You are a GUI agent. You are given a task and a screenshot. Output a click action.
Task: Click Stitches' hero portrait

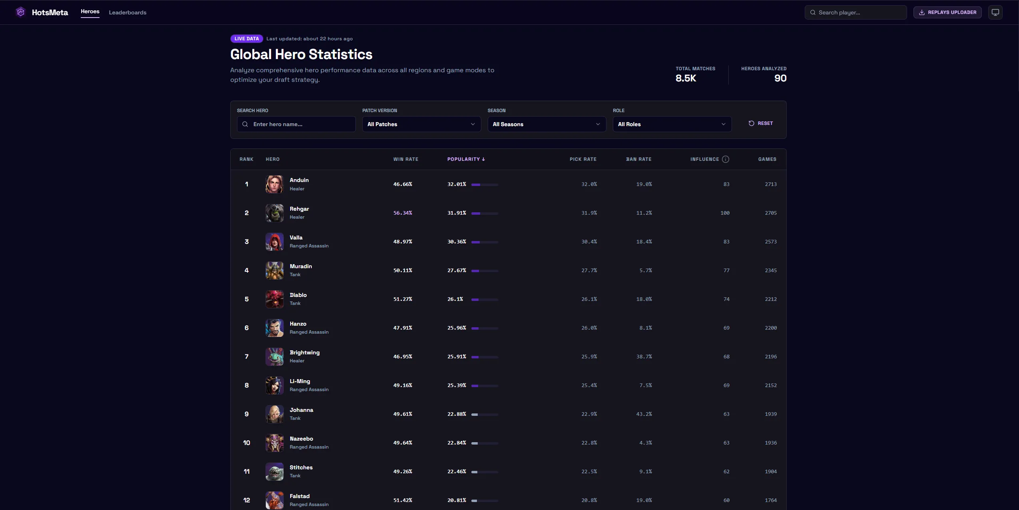(275, 472)
